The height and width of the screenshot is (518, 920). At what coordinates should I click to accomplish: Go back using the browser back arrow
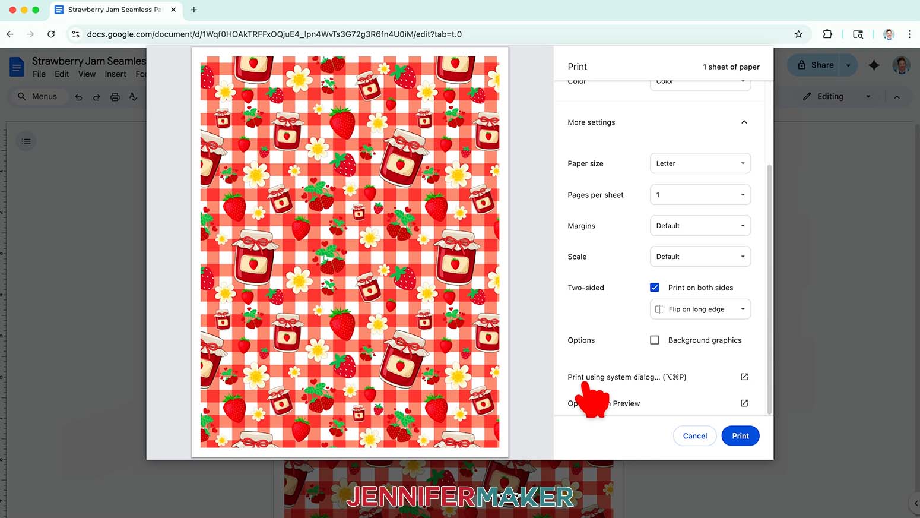10,34
